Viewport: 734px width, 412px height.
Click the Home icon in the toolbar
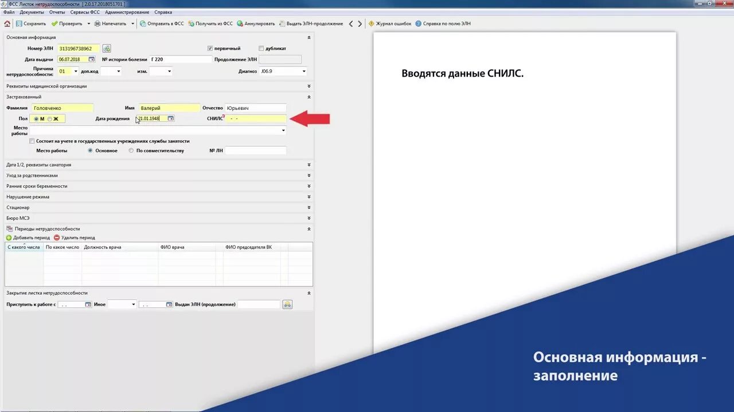click(x=7, y=23)
